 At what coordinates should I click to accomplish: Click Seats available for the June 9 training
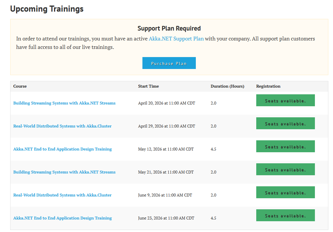coord(285,192)
